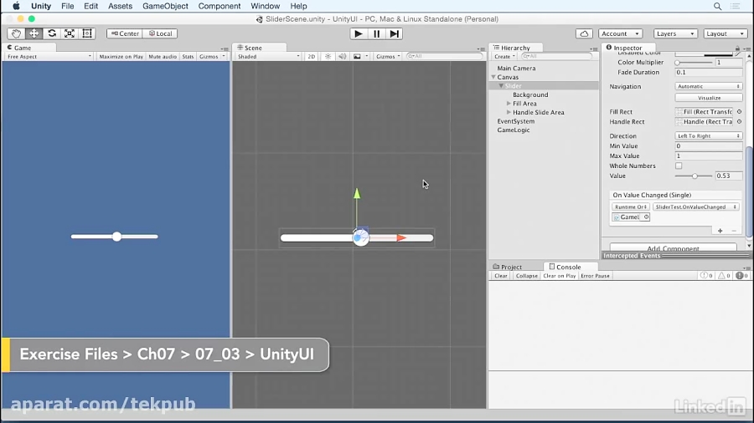Toggle Error Pause in Console
This screenshot has height=423, width=754.
[x=596, y=276]
